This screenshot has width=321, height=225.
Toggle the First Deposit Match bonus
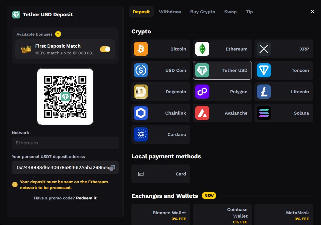click(105, 49)
